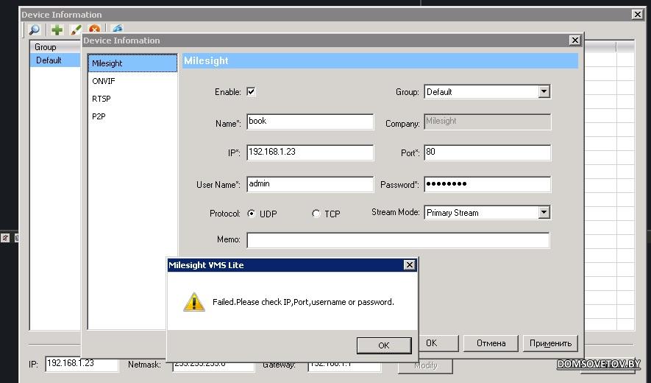The width and height of the screenshot is (651, 383).
Task: Click the Port field showing 80
Action: pyautogui.click(x=488, y=152)
